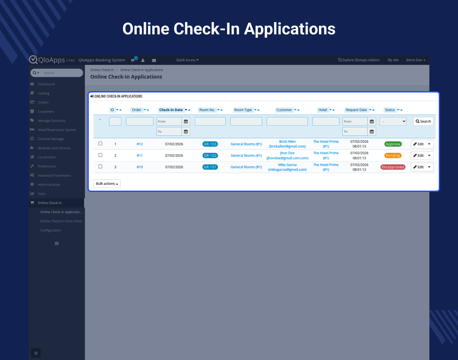Image resolution: width=458 pixels, height=360 pixels.
Task: Click Online Check-in breadcrumb link
Action: click(102, 70)
